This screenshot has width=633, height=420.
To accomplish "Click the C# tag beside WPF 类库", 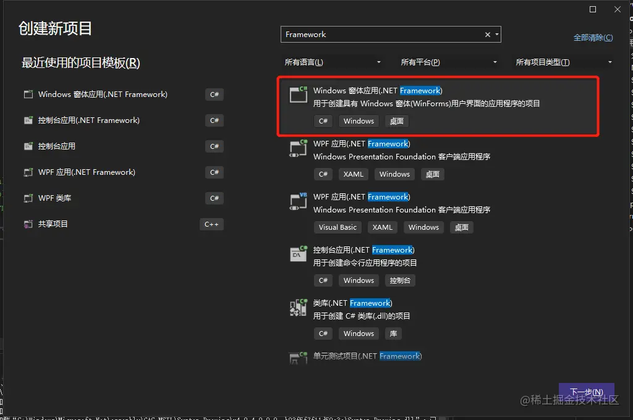I will [215, 198].
